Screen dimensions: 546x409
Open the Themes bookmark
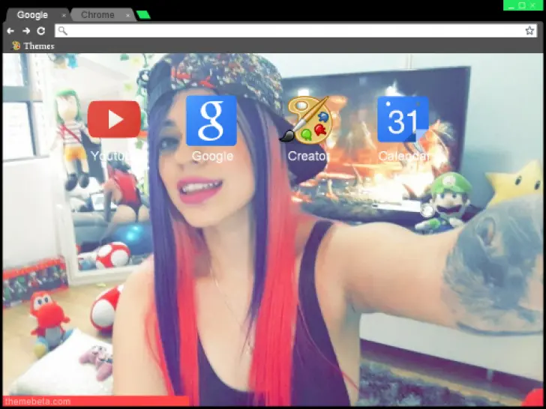[x=33, y=46]
